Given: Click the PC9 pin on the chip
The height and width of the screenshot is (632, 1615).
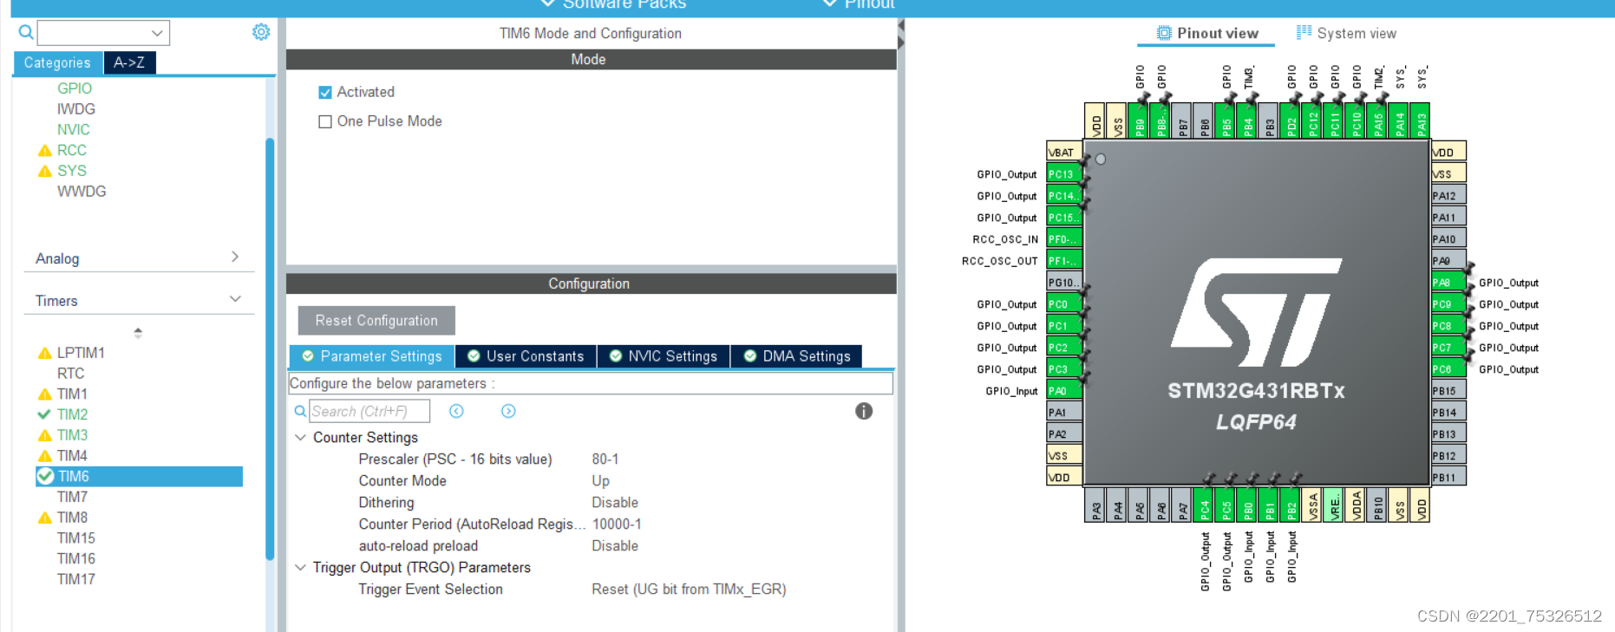Looking at the screenshot, I should coord(1448,304).
